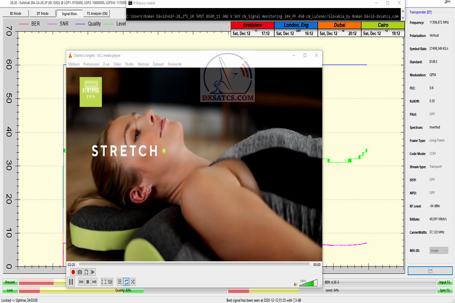The height and width of the screenshot is (303, 455).
Task: Toggle random shuffle playback
Action: (x=132, y=282)
